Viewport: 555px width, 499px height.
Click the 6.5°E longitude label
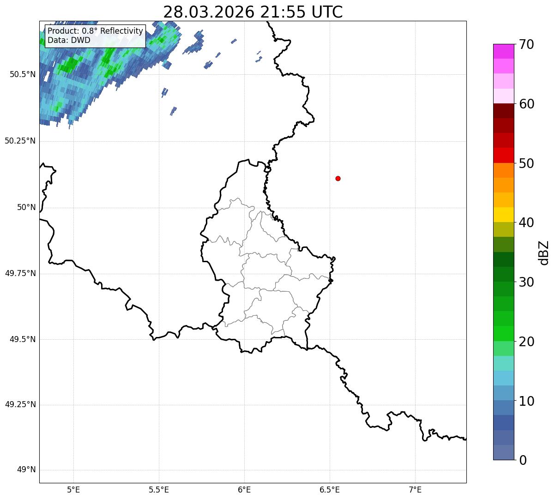330,489
